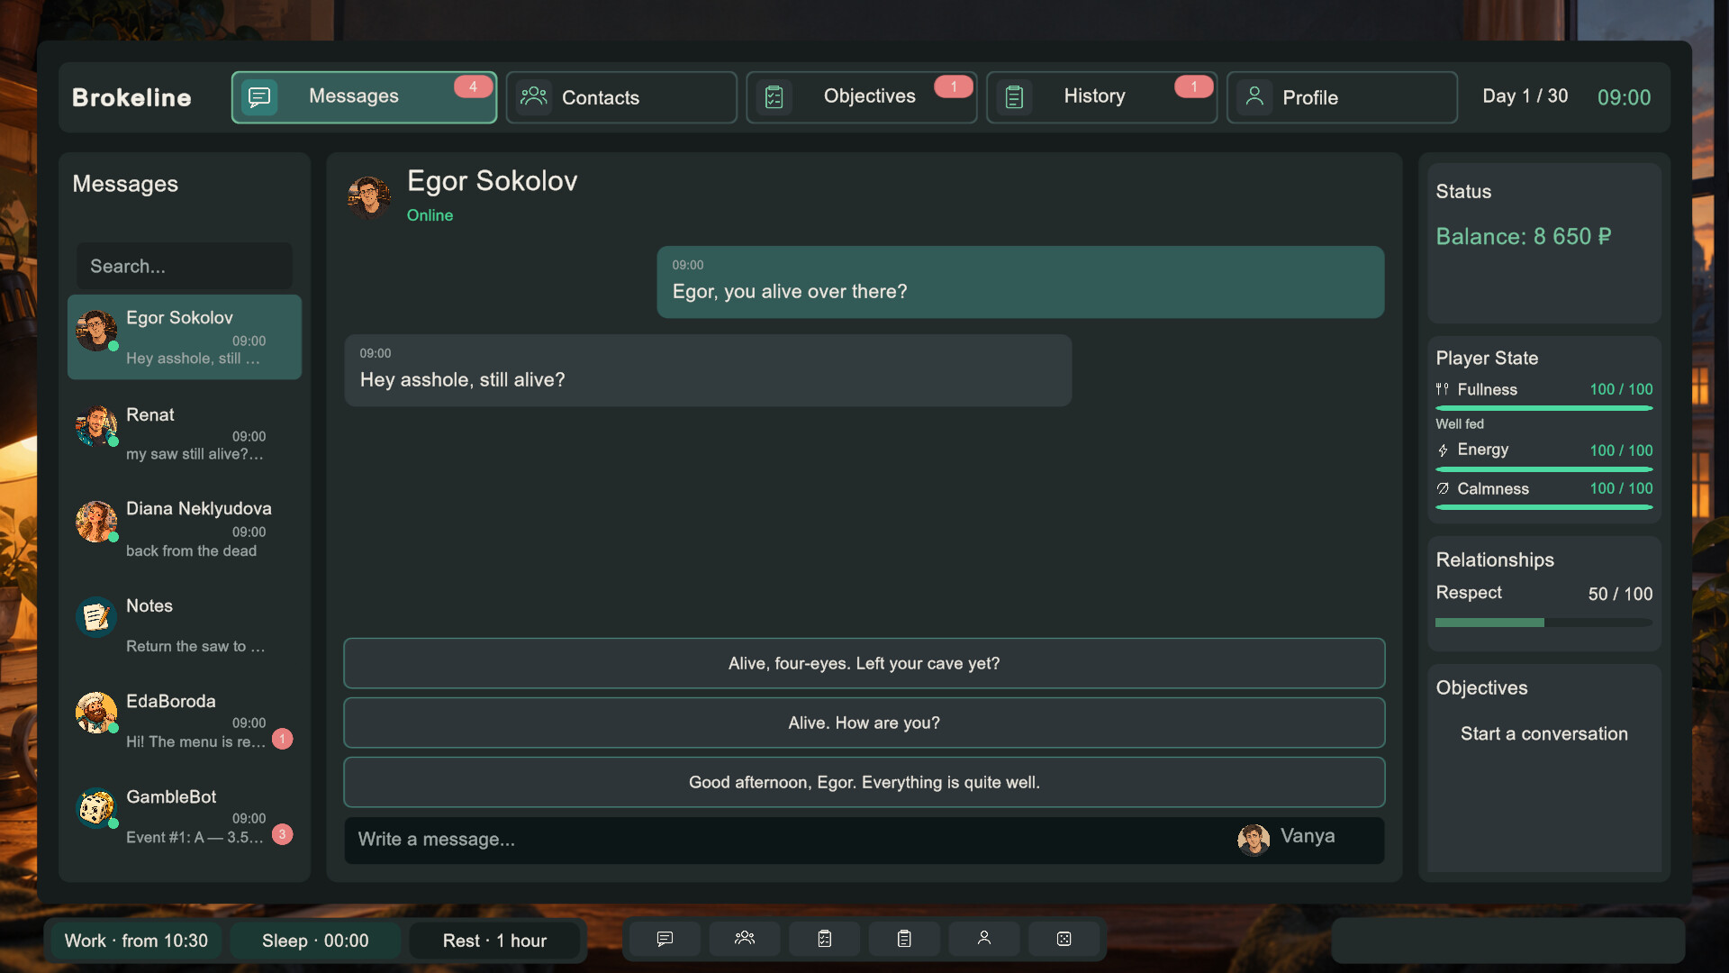
Task: Open Renat's "my saw still alive?" conversation
Action: point(185,432)
